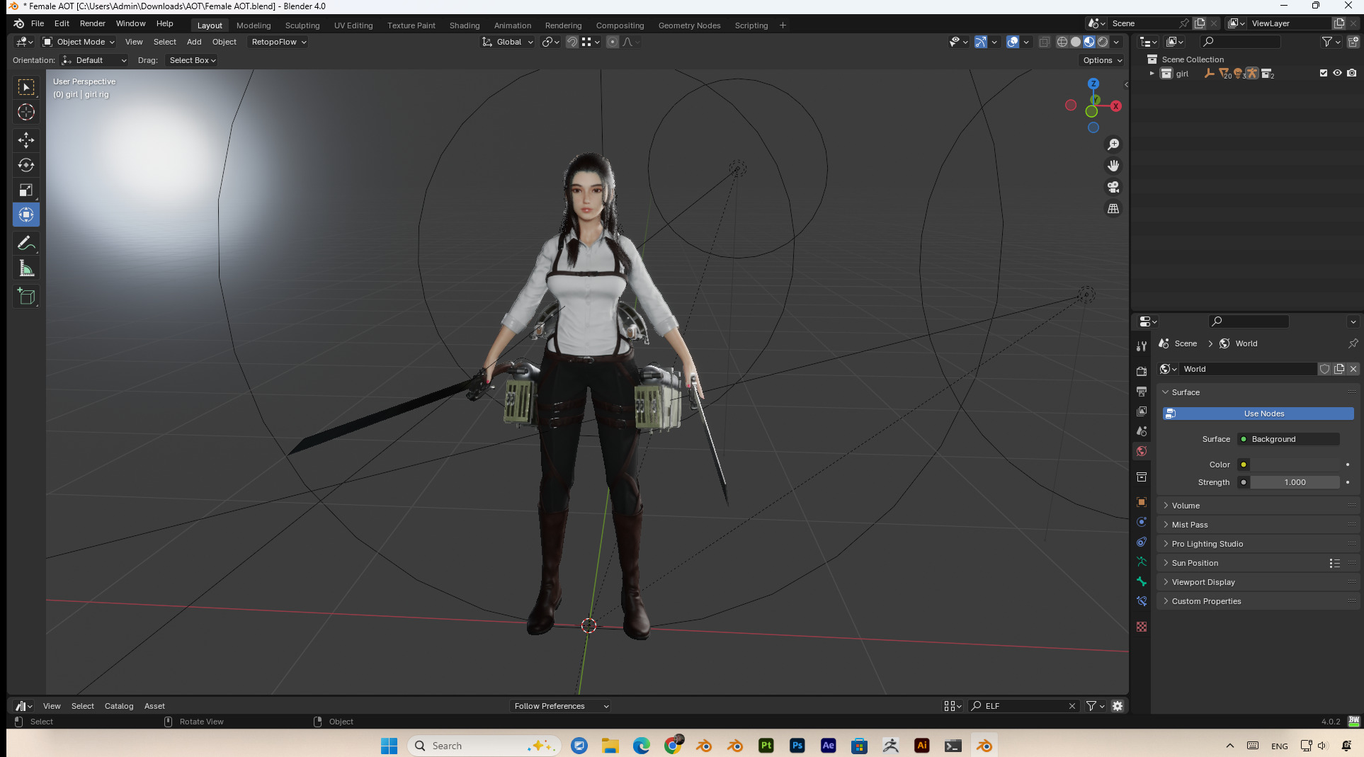Click the World fake user shield icon
This screenshot has width=1364, height=757.
[x=1324, y=369]
